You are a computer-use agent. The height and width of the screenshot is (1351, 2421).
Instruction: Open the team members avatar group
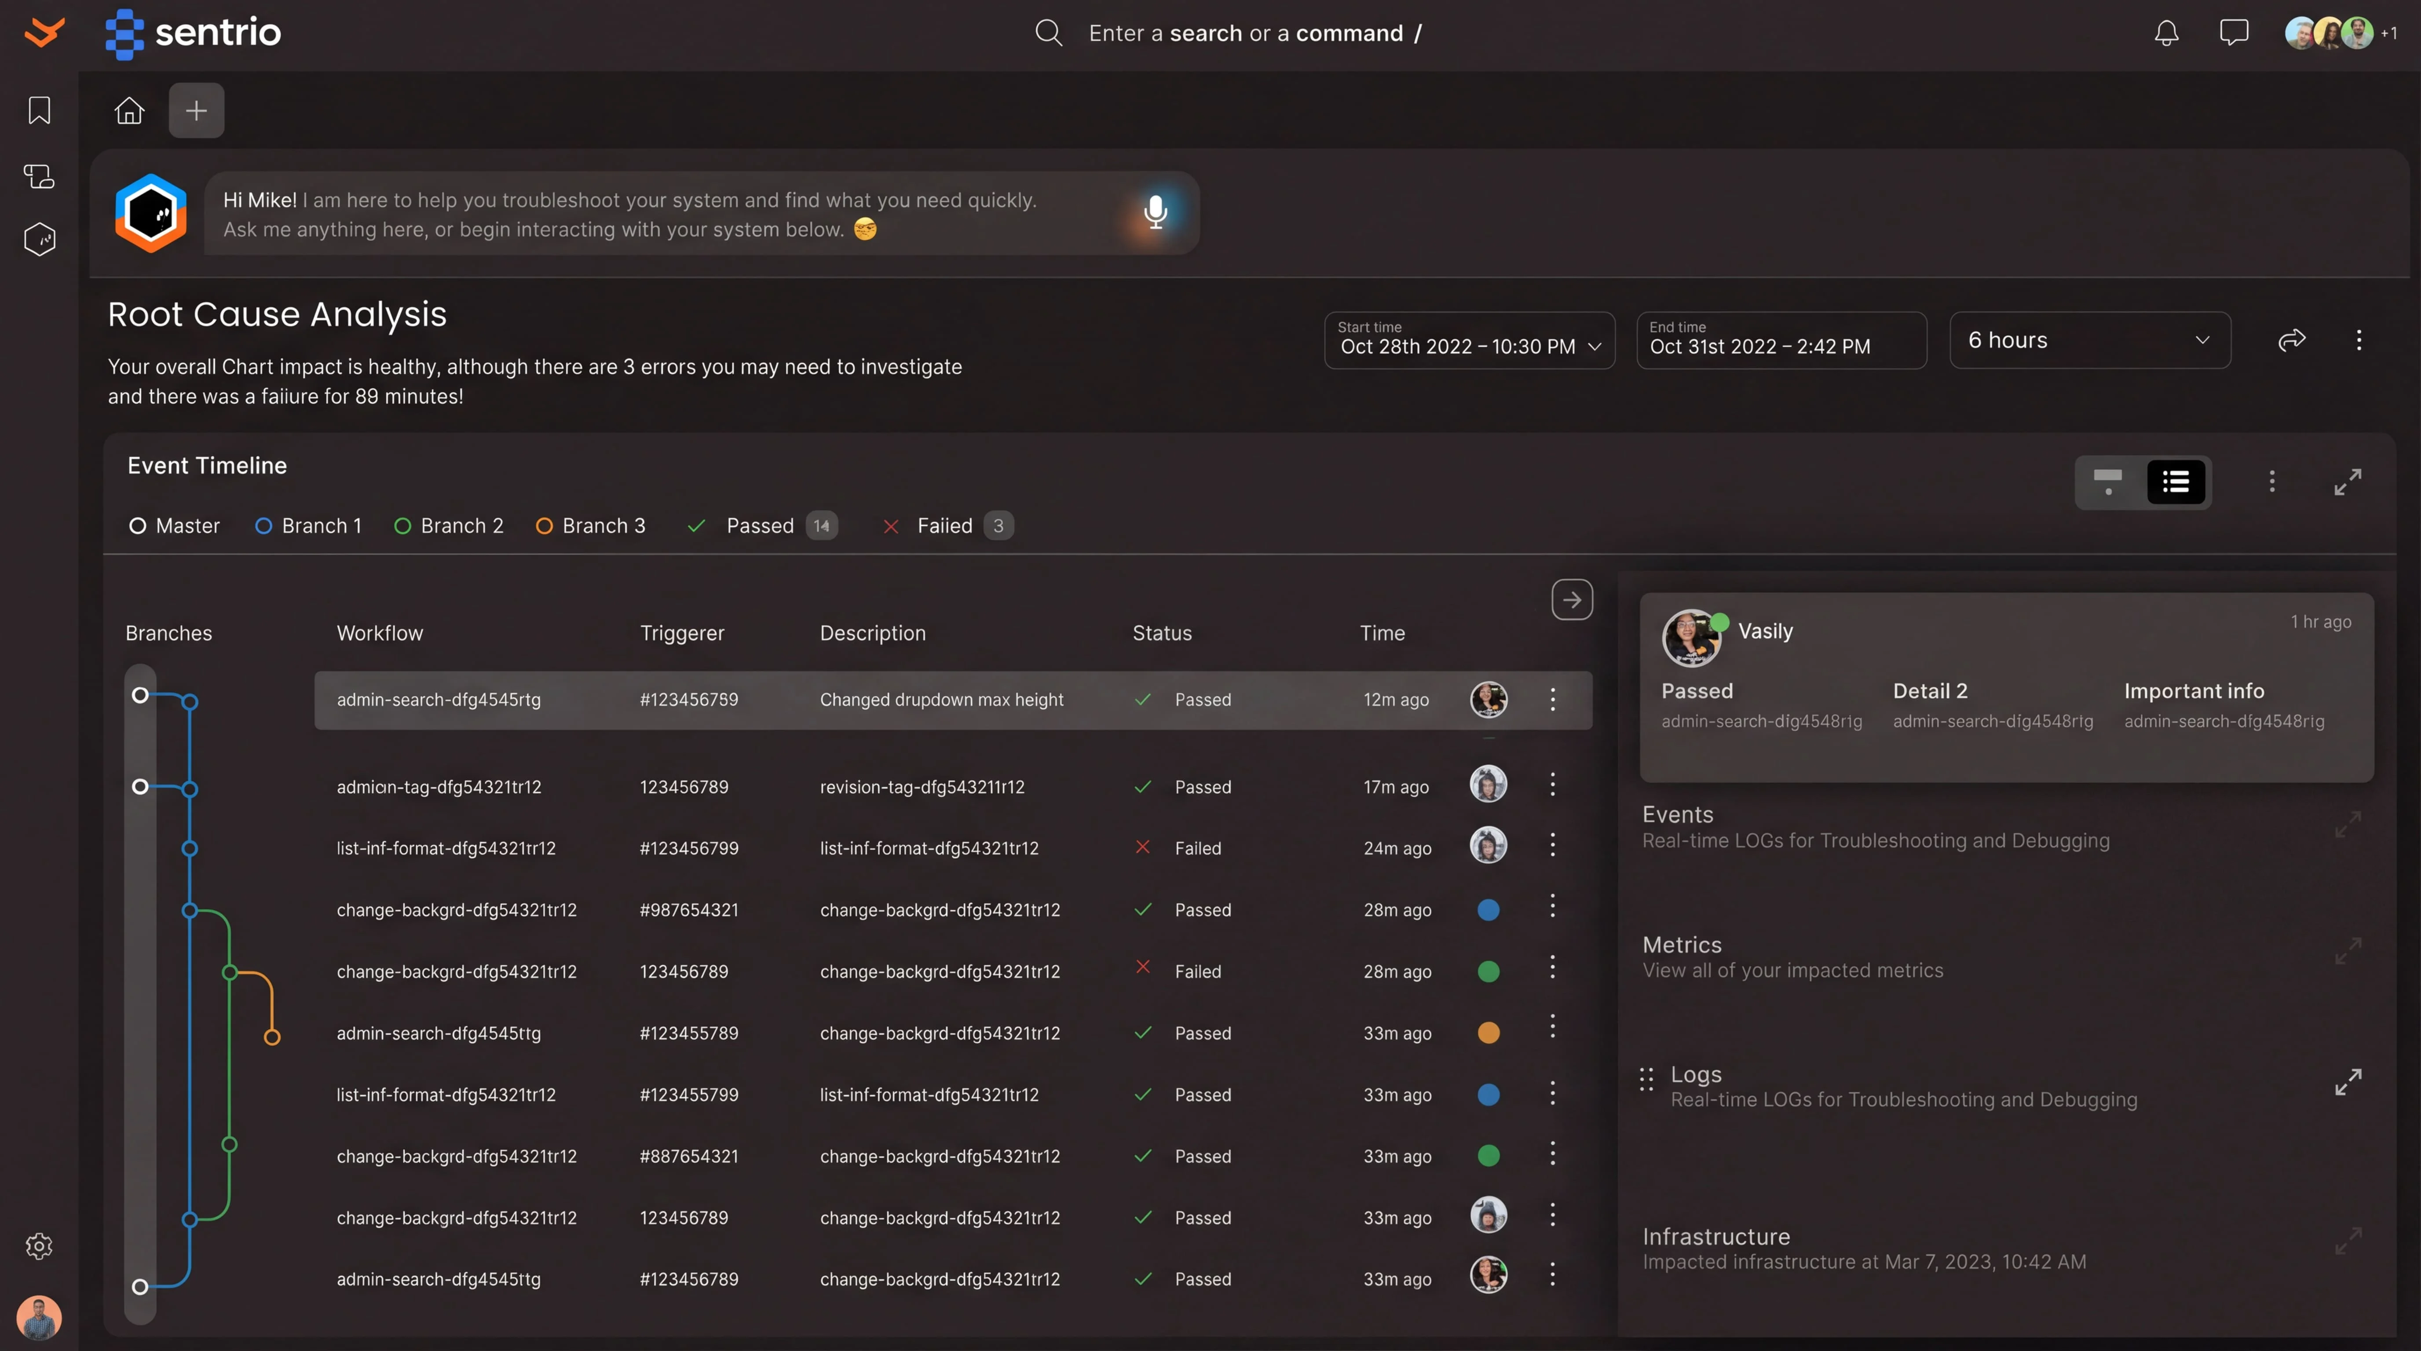(2340, 34)
